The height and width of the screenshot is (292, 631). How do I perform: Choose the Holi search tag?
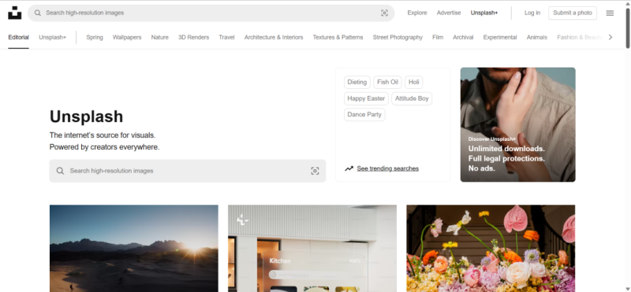413,82
